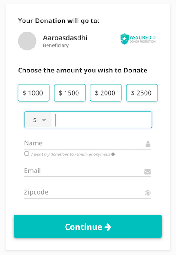The height and width of the screenshot is (255, 176).
Task: Click info icon next to ASSURED text
Action: point(154,38)
